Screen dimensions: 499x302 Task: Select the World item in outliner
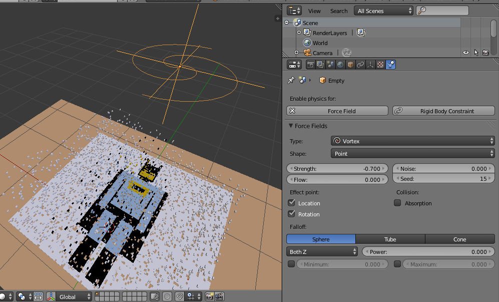(x=320, y=43)
